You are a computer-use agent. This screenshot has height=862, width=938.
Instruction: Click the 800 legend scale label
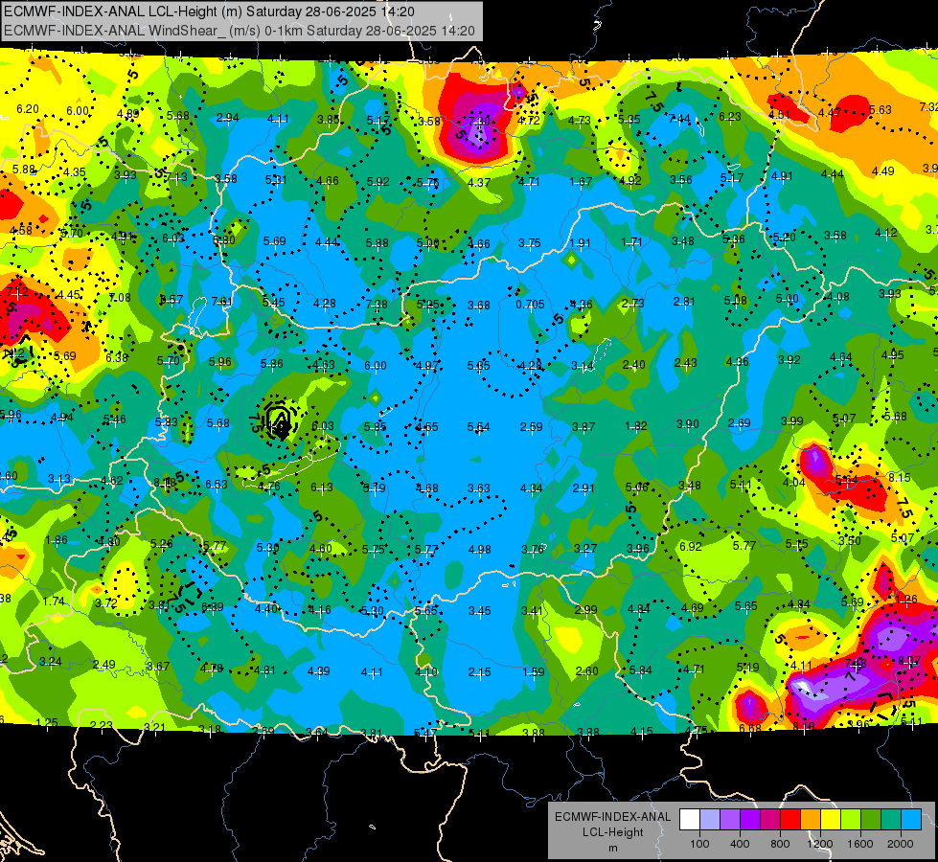pyautogui.click(x=780, y=844)
